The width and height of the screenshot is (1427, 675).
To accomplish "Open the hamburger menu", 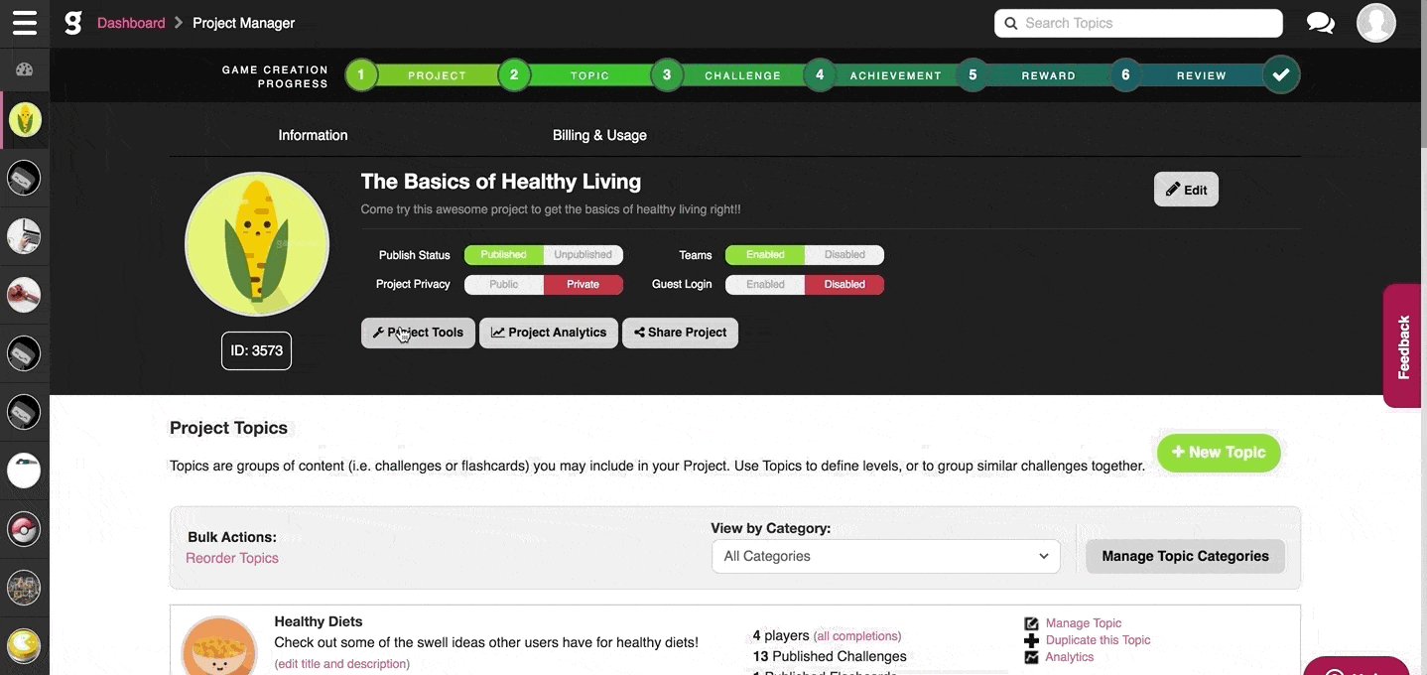I will point(25,23).
